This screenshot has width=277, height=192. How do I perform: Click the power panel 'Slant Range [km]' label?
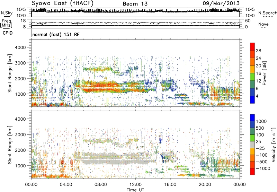[x=10, y=73]
